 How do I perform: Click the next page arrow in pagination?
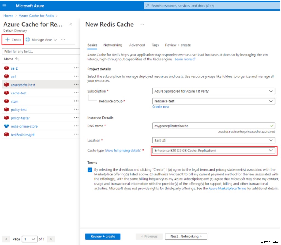pyautogui.click(x=51, y=239)
